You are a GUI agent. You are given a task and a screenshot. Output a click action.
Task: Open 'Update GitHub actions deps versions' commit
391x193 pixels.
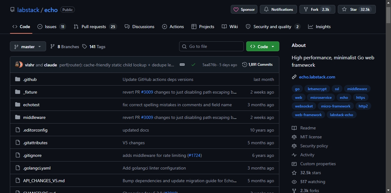pyautogui.click(x=158, y=79)
